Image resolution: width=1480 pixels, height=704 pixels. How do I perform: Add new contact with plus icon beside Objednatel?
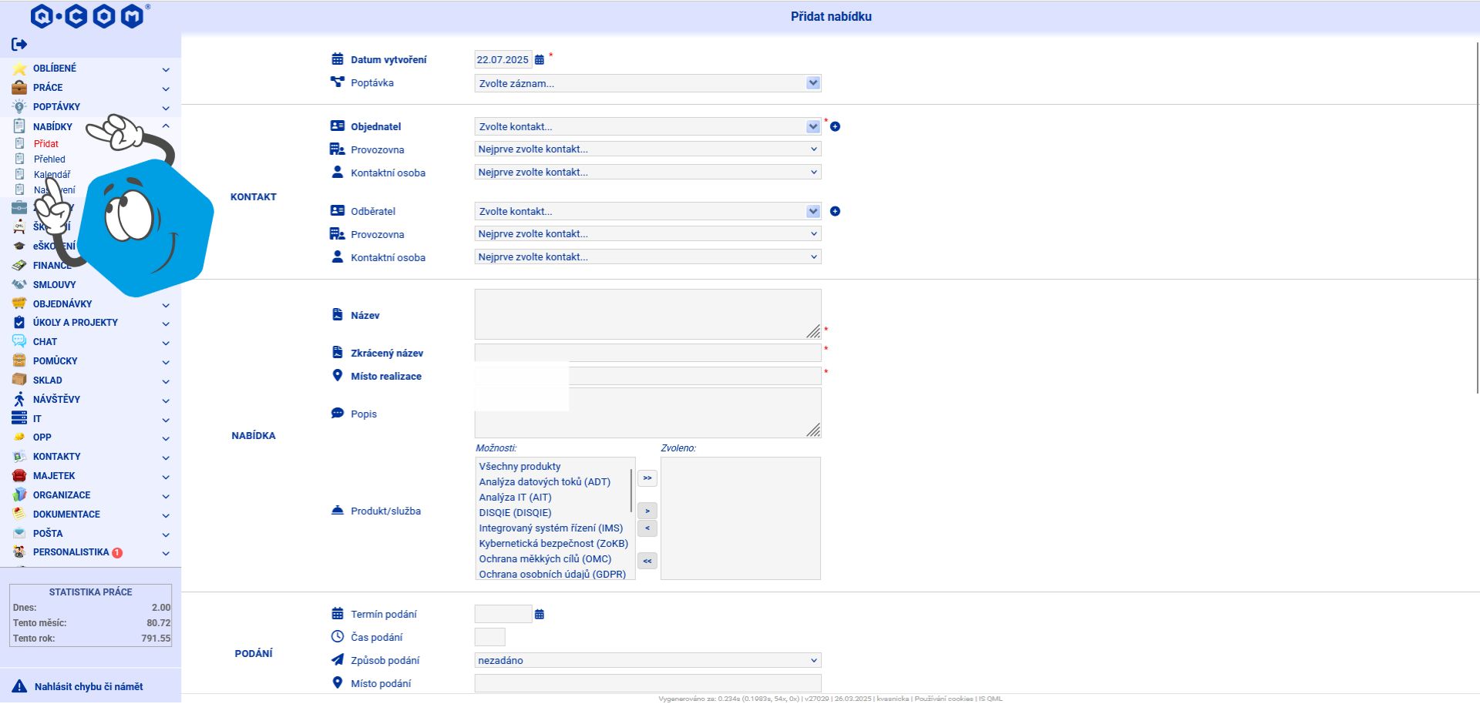[835, 126]
